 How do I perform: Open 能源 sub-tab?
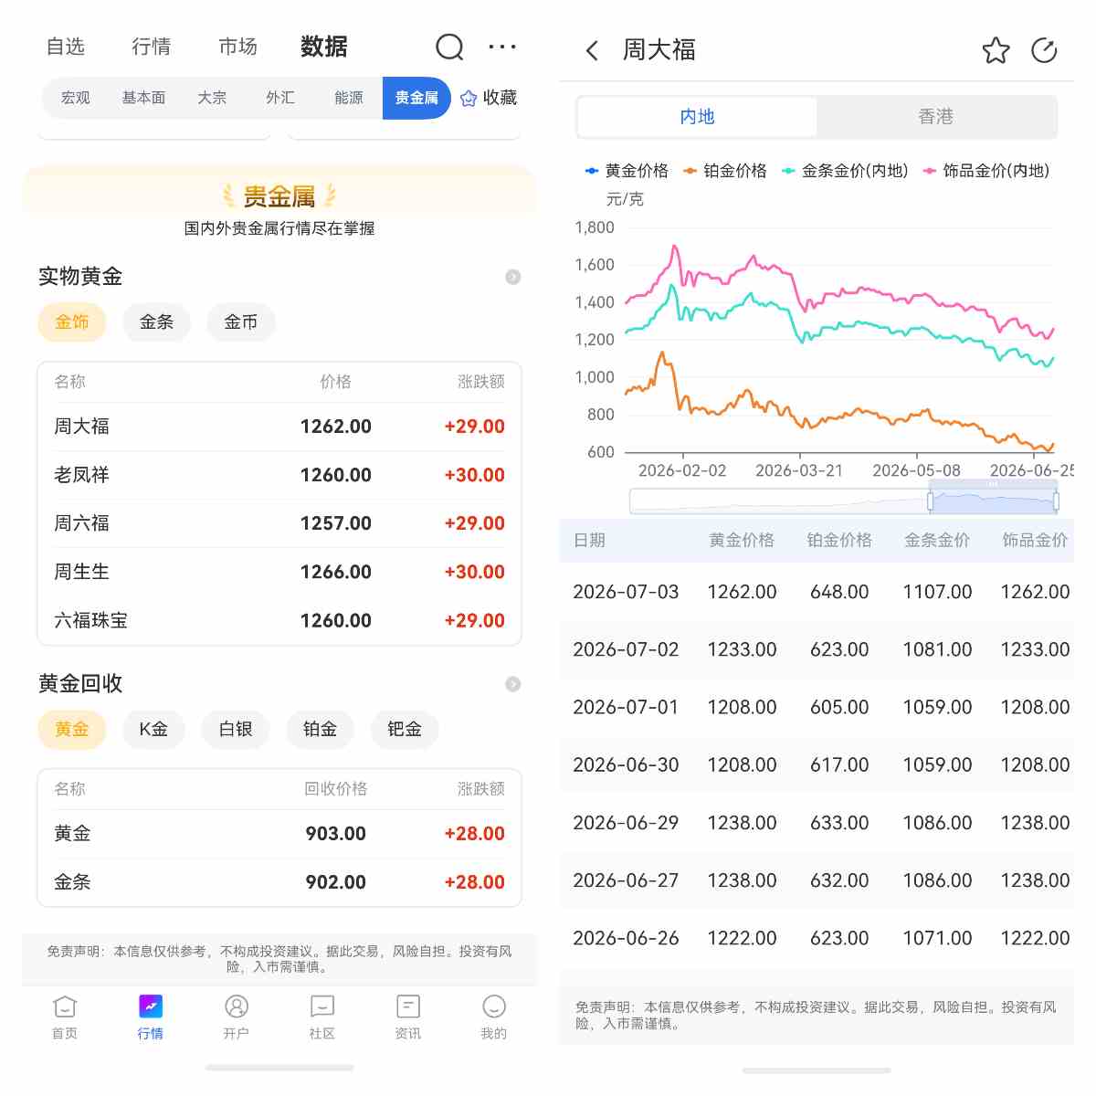click(x=349, y=98)
